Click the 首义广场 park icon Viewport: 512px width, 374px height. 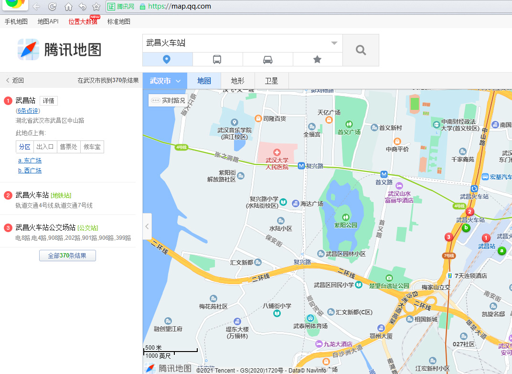coord(349,124)
